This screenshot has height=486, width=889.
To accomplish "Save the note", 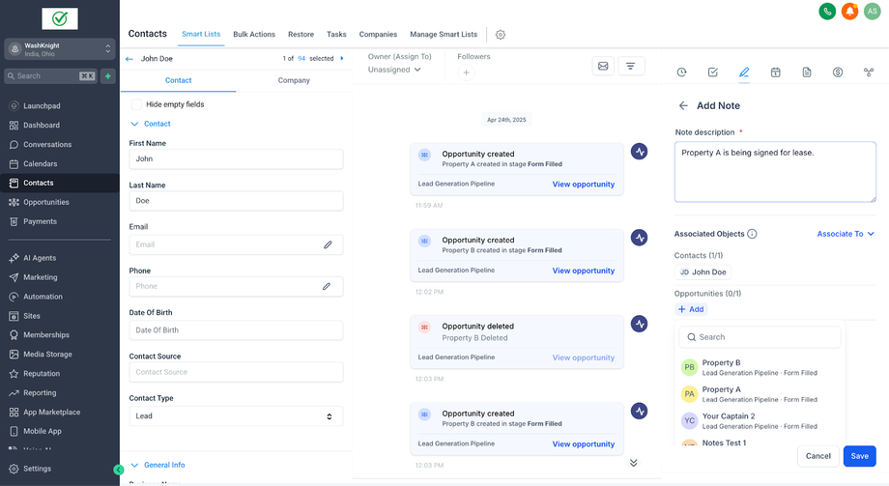I will pos(859,456).
